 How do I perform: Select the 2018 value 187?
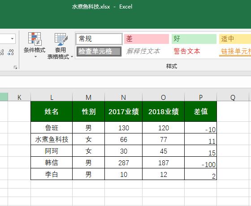pyautogui.click(x=163, y=163)
